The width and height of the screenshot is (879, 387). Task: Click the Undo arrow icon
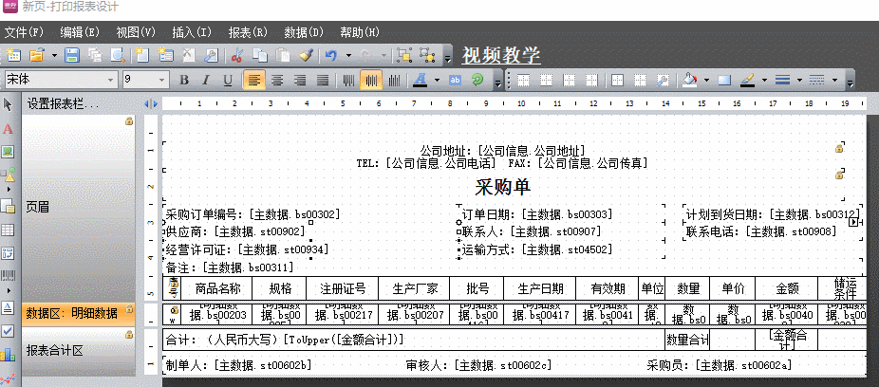tap(330, 56)
